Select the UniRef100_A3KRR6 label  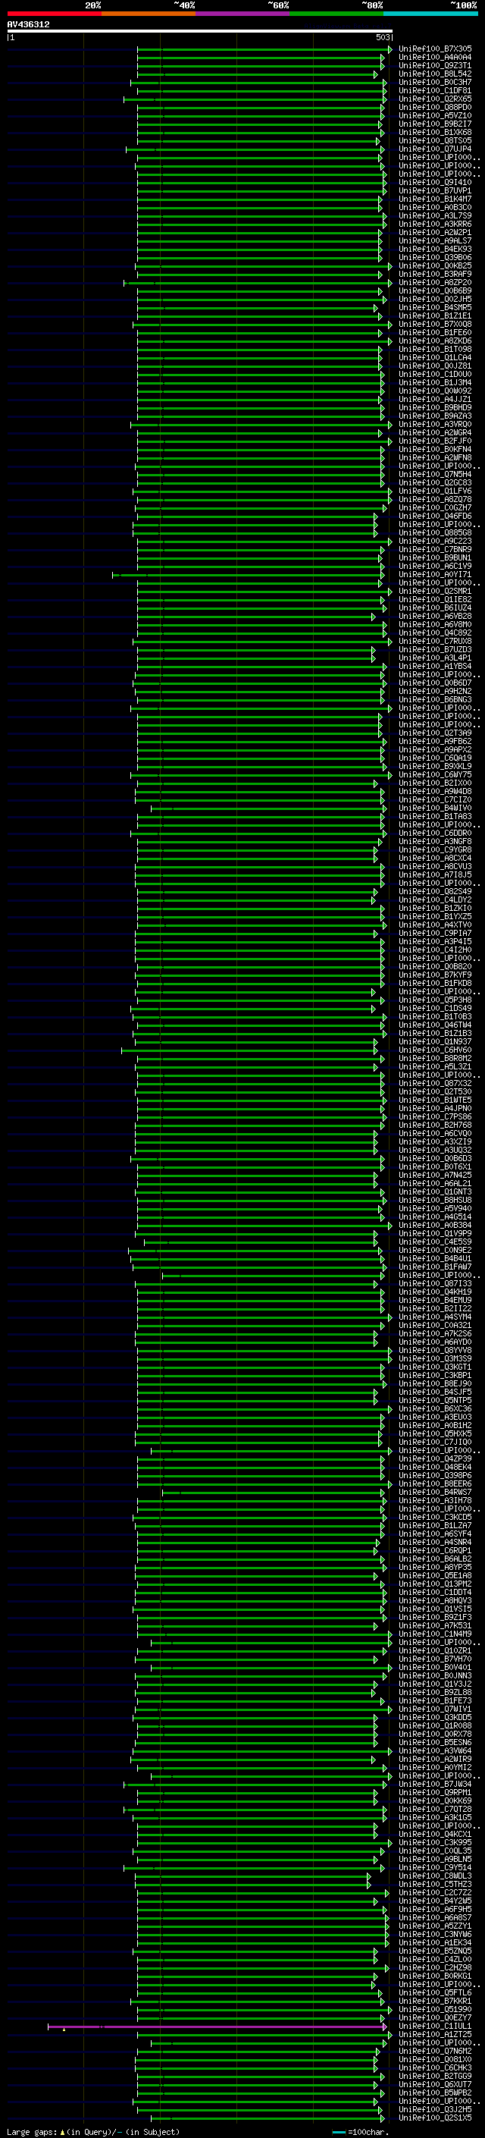pos(434,224)
